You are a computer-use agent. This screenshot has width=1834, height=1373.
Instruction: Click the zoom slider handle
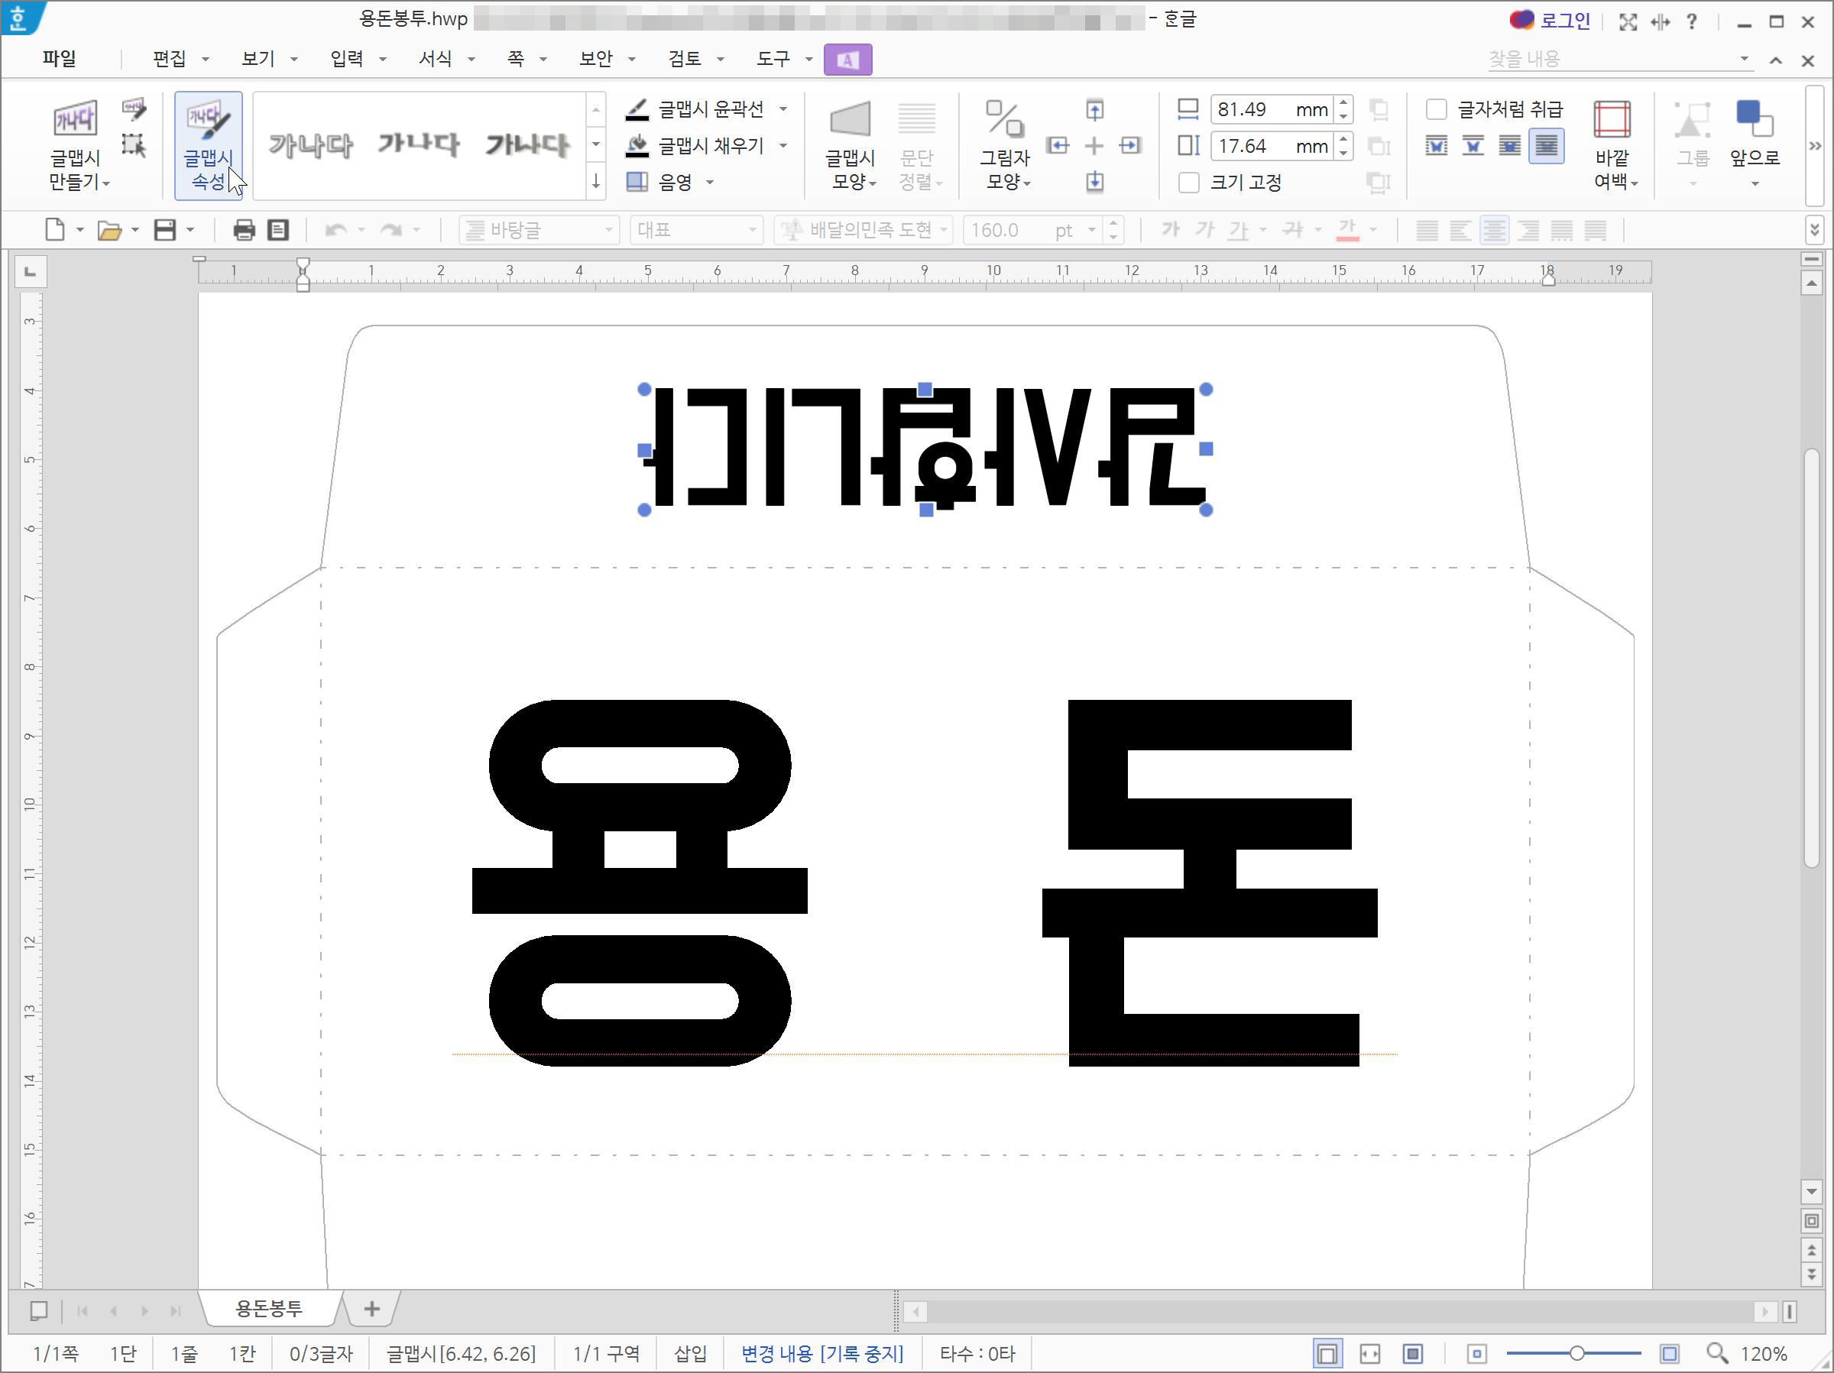click(1576, 1354)
